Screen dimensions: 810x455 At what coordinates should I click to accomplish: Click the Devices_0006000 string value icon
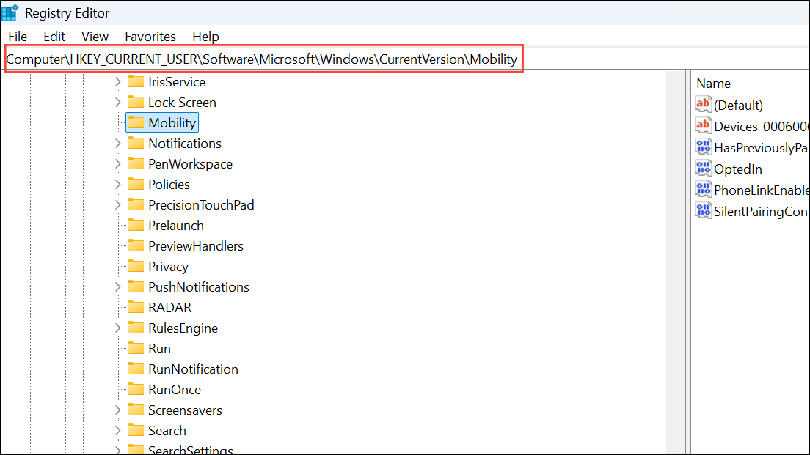(703, 126)
